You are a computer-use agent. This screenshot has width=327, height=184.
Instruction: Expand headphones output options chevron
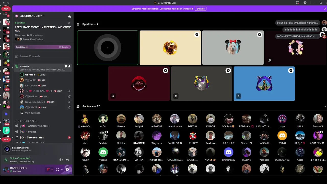62,169
